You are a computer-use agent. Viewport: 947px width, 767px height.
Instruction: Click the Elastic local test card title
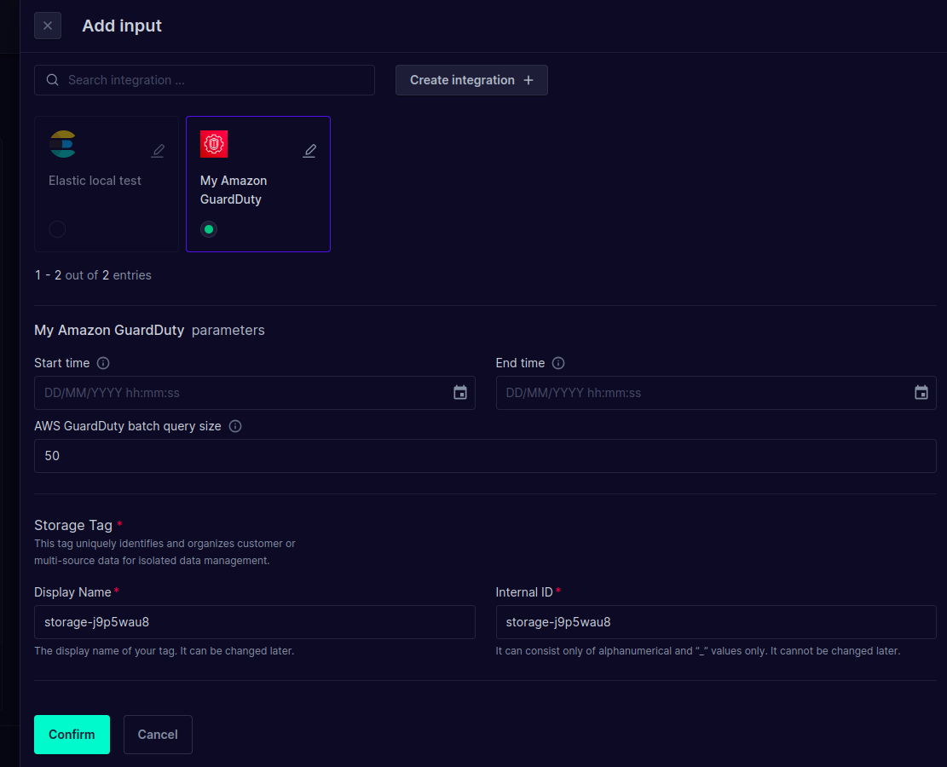click(95, 181)
